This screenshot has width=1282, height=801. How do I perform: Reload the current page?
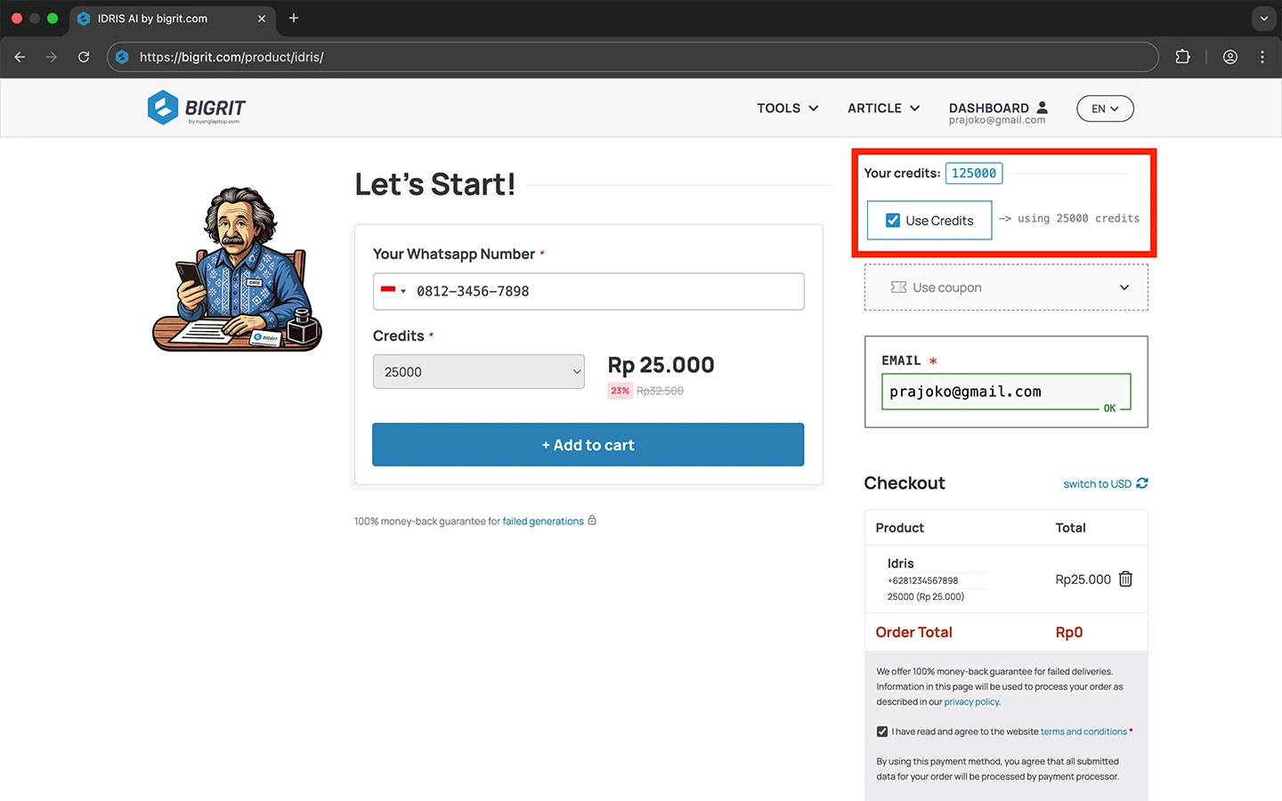pyautogui.click(x=84, y=57)
